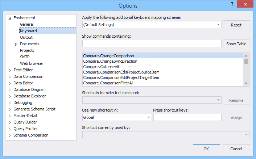Screen dimensions: 256x159
Task: Click the command list scroll down arrow
Action: [x=246, y=83]
